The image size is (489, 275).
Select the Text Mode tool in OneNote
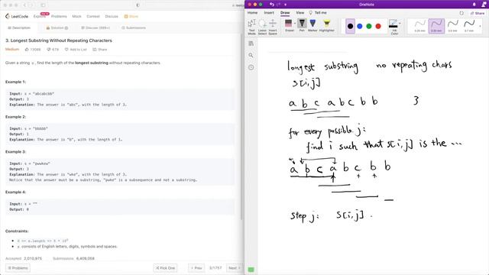tap(251, 27)
